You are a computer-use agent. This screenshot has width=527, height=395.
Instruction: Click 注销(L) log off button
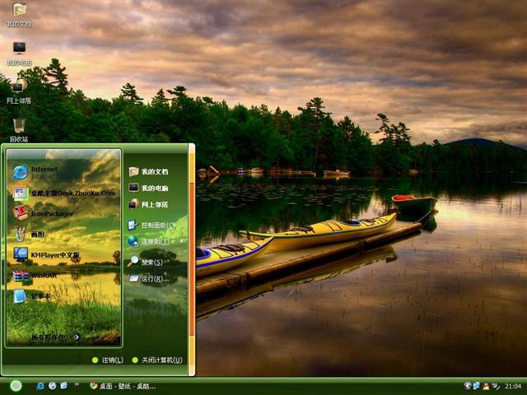(108, 360)
